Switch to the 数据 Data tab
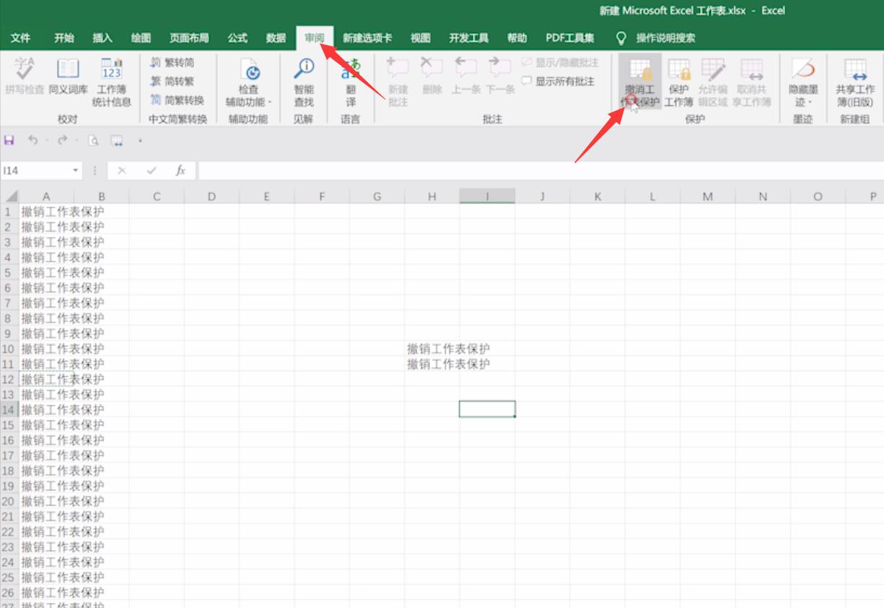The width and height of the screenshot is (884, 608). (276, 38)
